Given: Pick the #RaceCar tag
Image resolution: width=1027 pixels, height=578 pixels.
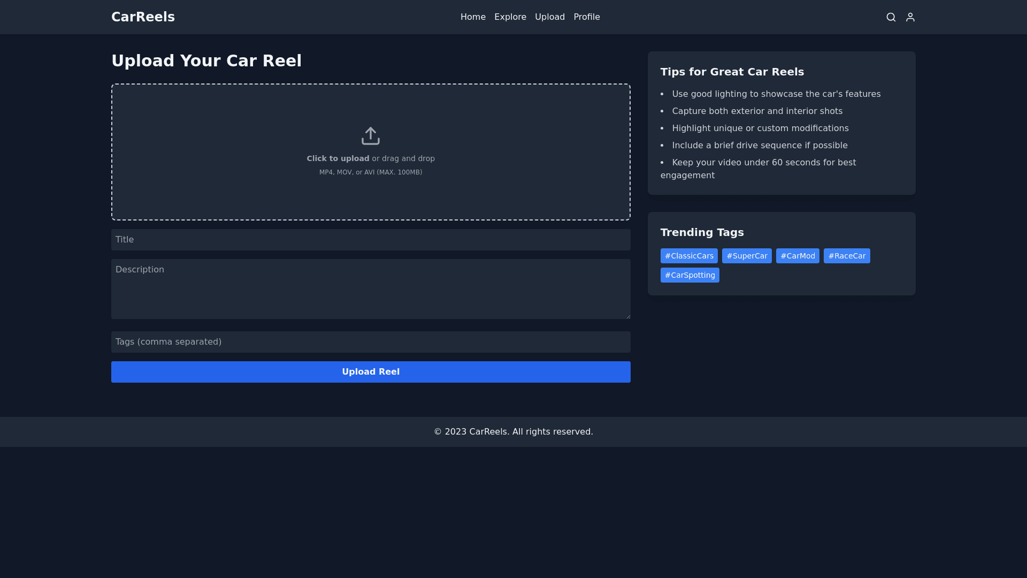Looking at the screenshot, I should pyautogui.click(x=846, y=256).
